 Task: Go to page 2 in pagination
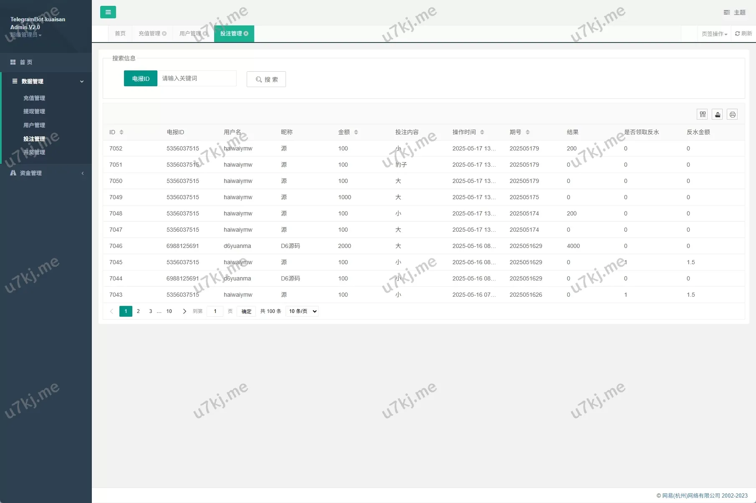coord(138,311)
